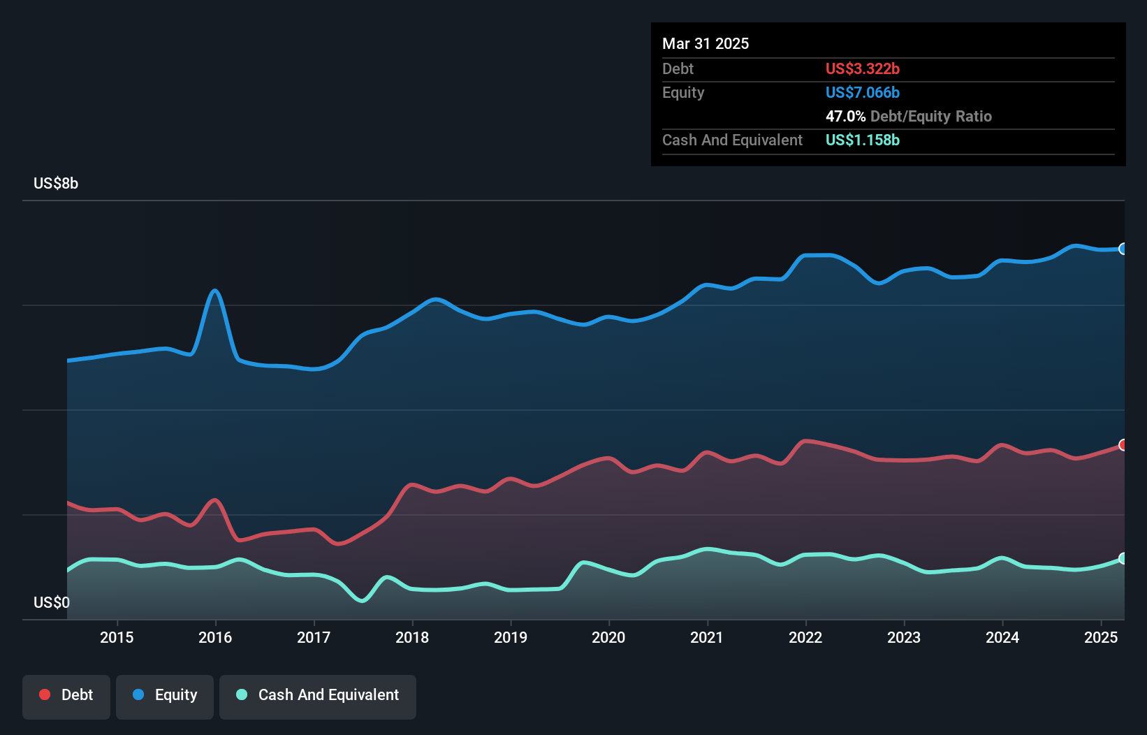Click the US$8b y-axis label
Viewport: 1147px width, 735px height.
[56, 183]
